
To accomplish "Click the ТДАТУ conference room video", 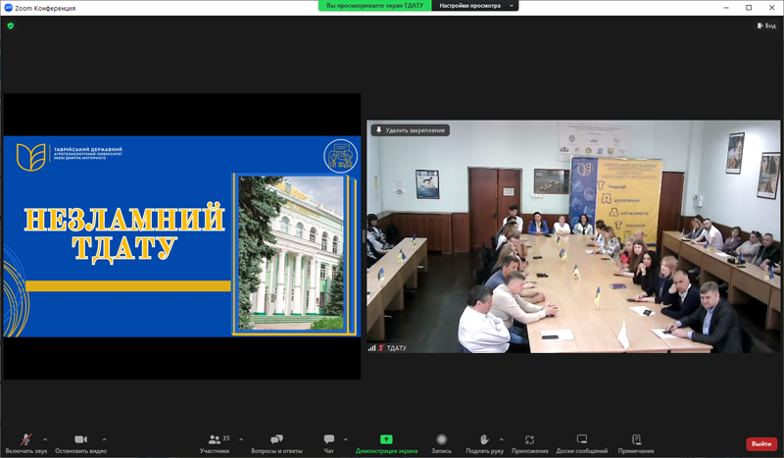I will 573,236.
